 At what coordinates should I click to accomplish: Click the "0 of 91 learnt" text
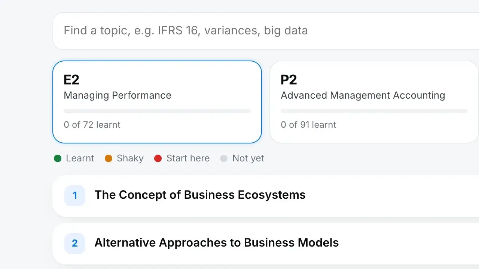tap(309, 125)
